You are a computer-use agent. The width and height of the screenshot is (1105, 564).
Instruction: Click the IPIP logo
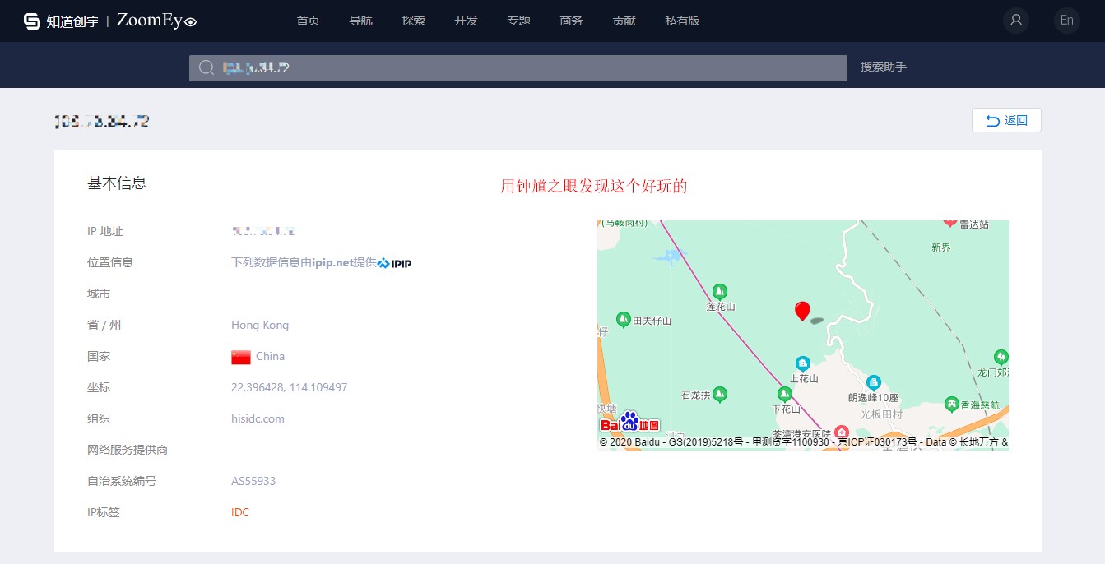coord(394,263)
